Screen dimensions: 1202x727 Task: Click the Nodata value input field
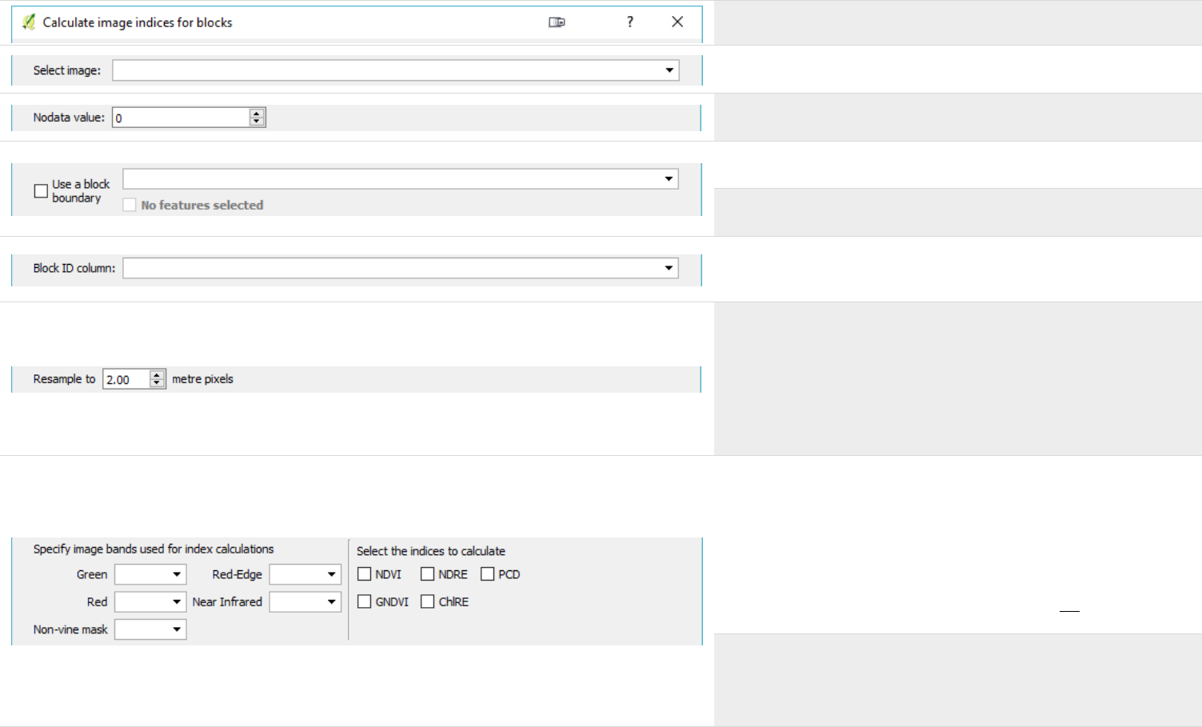click(x=181, y=118)
